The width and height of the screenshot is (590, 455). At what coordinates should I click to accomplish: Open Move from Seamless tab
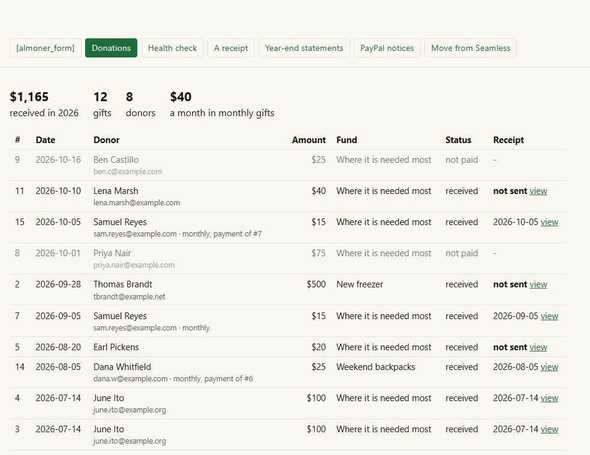470,48
